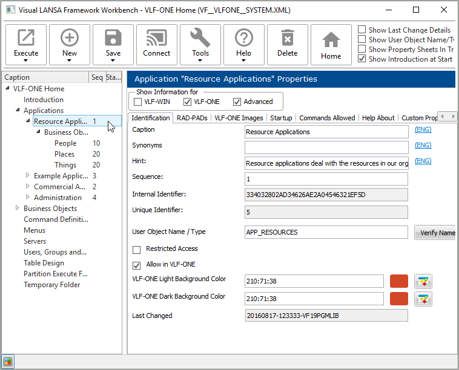Image resolution: width=459 pixels, height=370 pixels.
Task: Open the Tools wrench icon
Action: 200,39
